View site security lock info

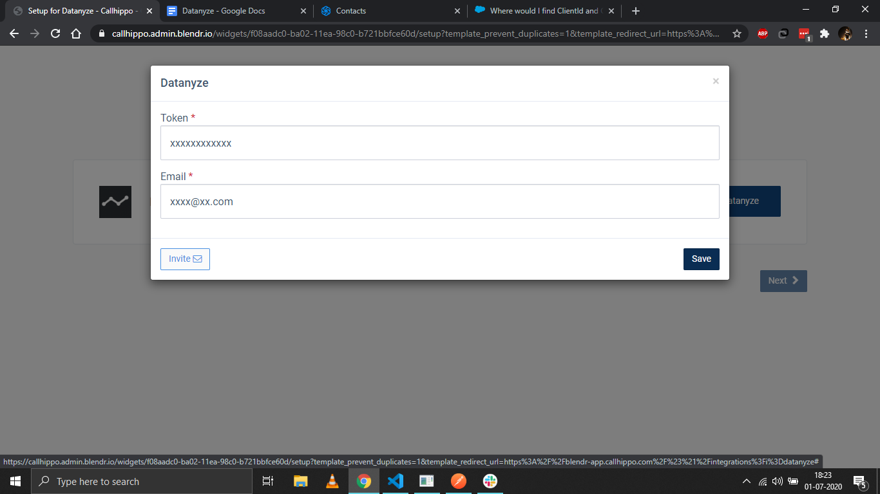[x=101, y=33]
